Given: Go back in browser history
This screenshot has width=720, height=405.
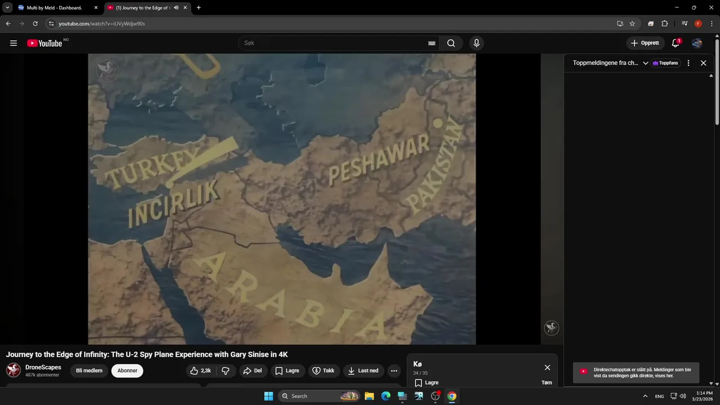Looking at the screenshot, I should point(8,24).
